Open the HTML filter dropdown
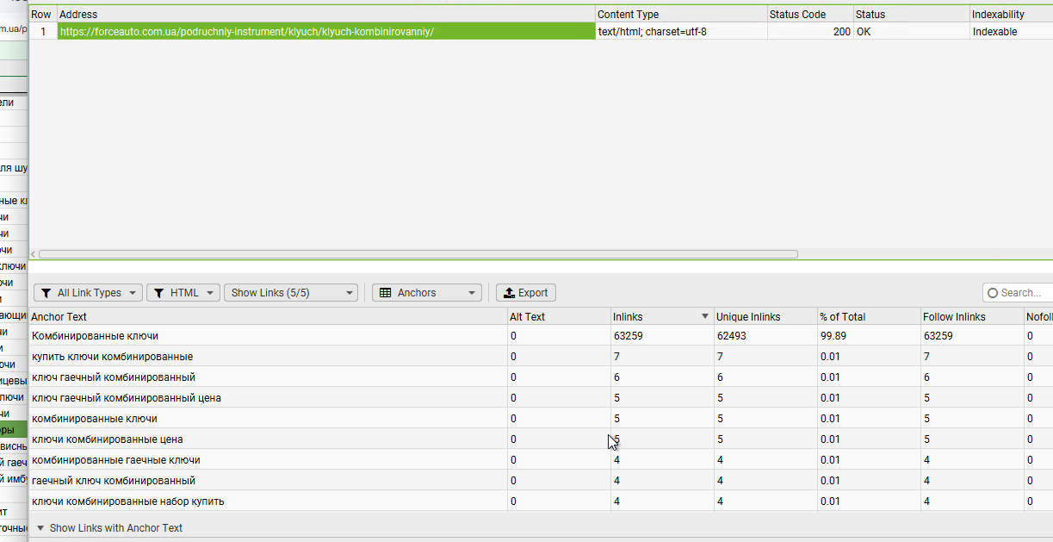The height and width of the screenshot is (542, 1053). (x=183, y=293)
